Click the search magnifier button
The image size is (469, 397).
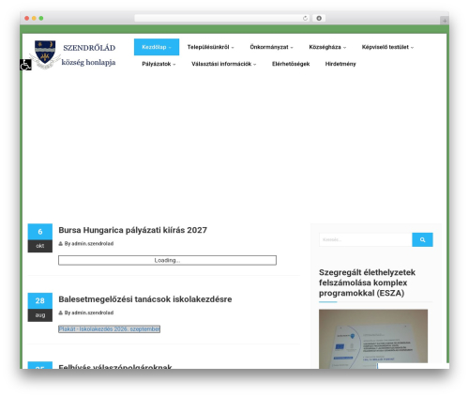pyautogui.click(x=422, y=239)
